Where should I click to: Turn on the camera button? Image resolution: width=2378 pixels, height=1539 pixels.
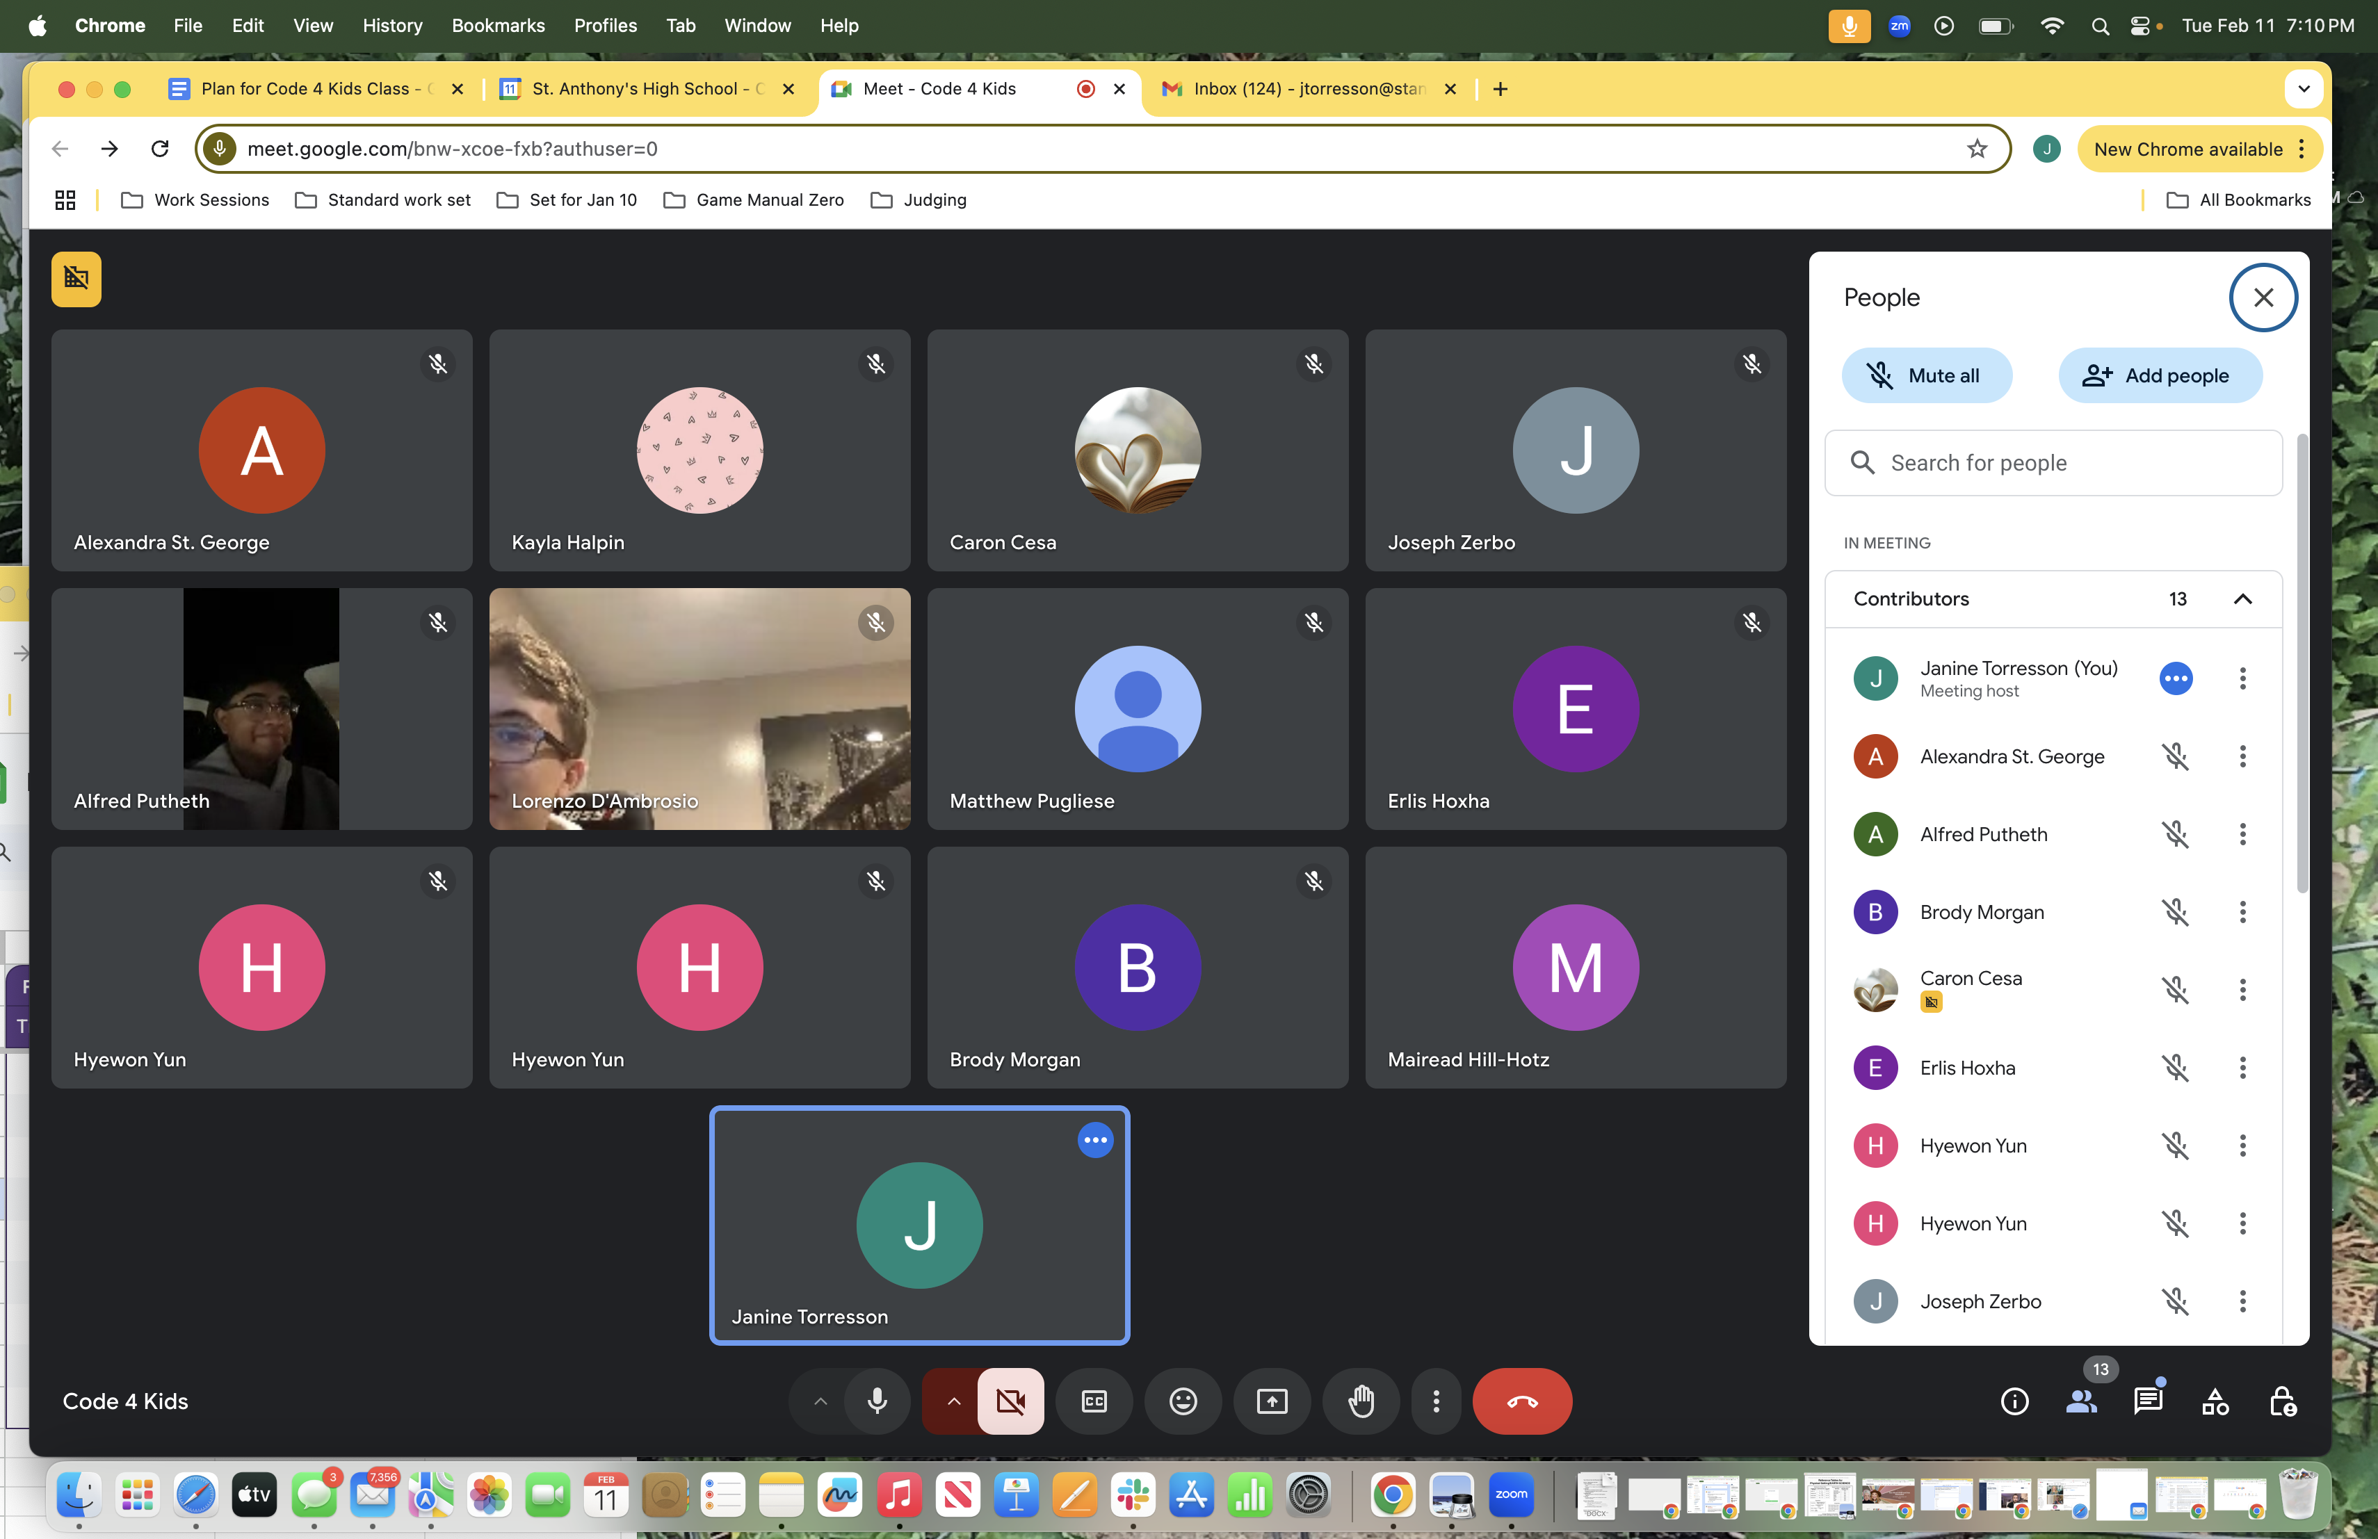click(x=1010, y=1401)
